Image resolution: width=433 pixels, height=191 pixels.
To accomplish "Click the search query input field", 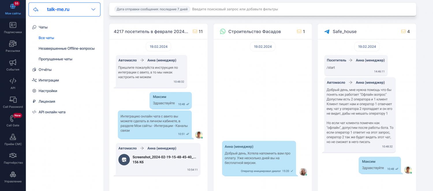I will click(300, 9).
